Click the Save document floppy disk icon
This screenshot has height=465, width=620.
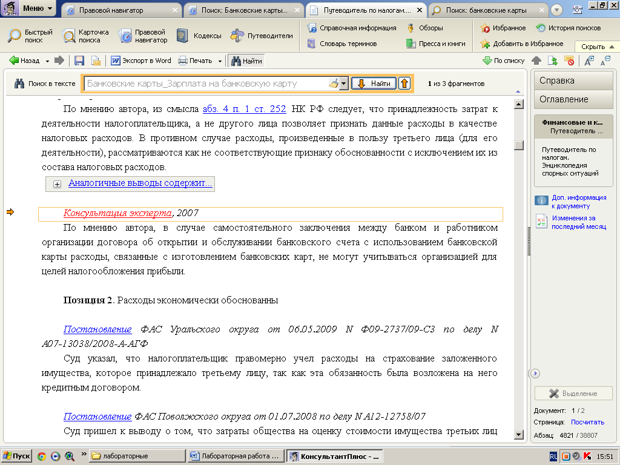(79, 61)
